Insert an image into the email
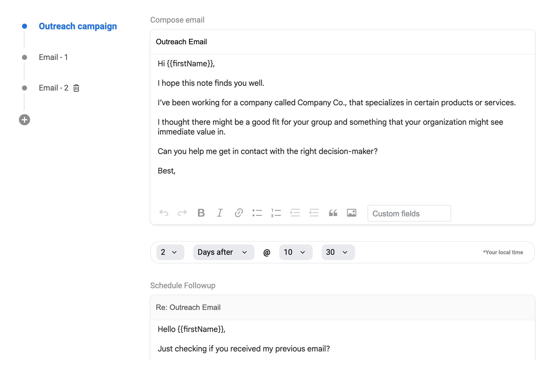 (352, 213)
